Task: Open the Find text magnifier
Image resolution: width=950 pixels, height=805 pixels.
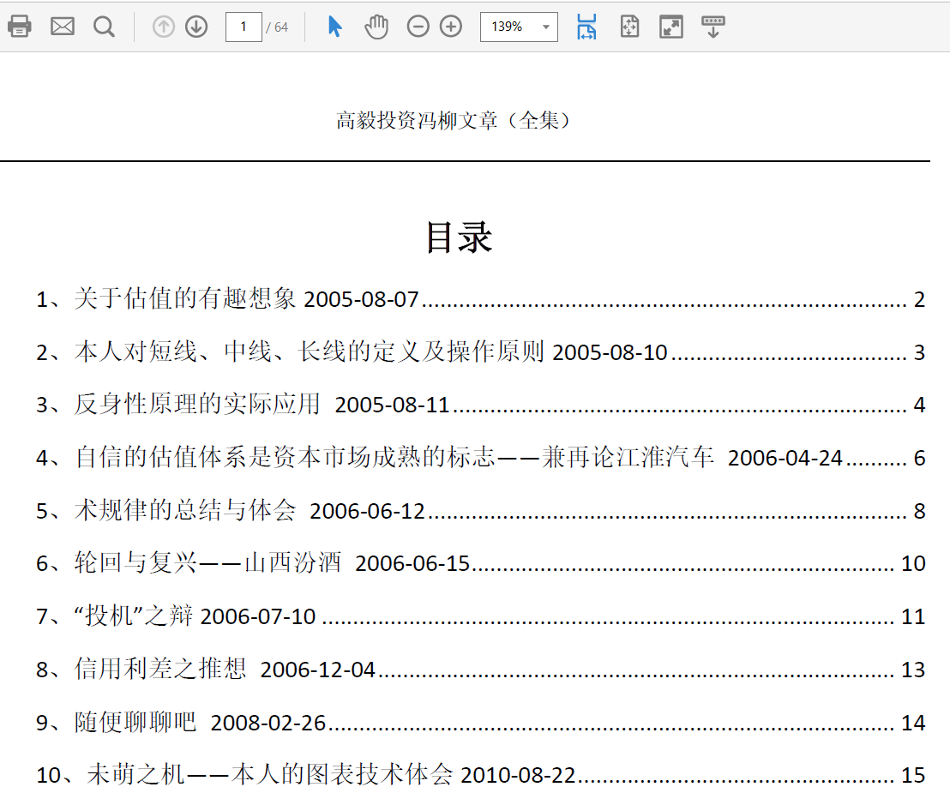Action: [x=104, y=27]
